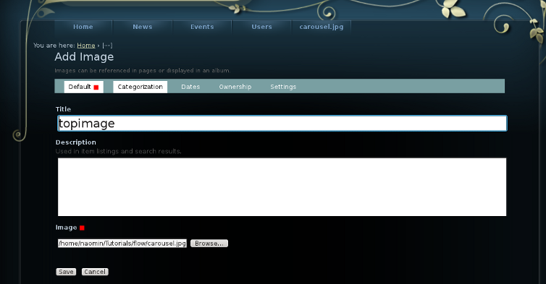Viewport: 546px width, 284px height.
Task: Open the Events navigation tab
Action: pos(202,27)
